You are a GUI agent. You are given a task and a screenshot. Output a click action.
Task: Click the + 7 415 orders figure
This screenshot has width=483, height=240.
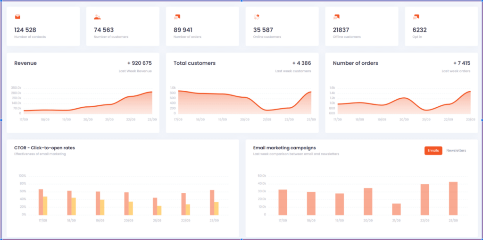(462, 63)
